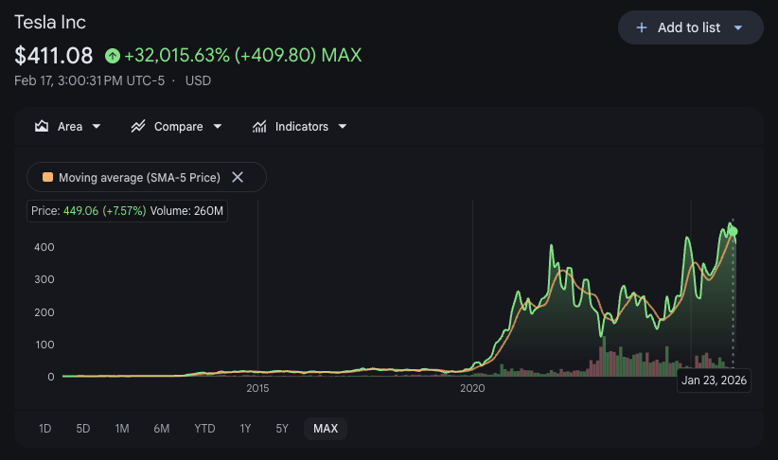Viewport: 778px width, 460px height.
Task: Click the USD currency label
Action: (198, 80)
